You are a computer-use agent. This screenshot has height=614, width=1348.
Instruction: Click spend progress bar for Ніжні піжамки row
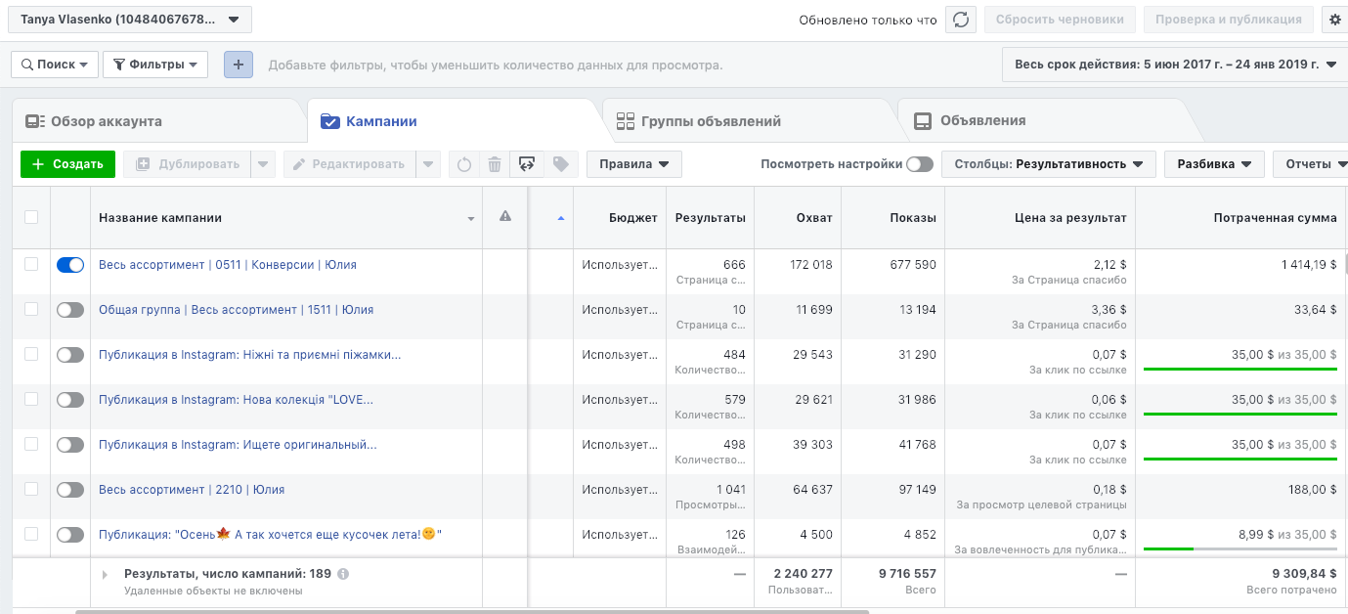pyautogui.click(x=1239, y=370)
